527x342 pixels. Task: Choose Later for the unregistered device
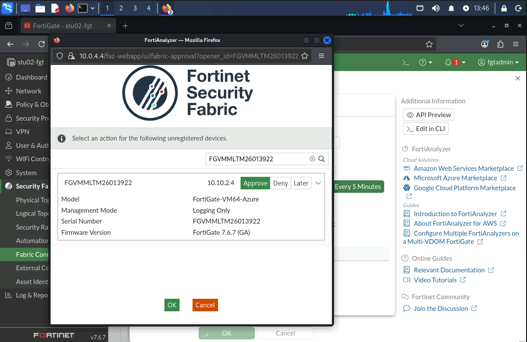[301, 183]
